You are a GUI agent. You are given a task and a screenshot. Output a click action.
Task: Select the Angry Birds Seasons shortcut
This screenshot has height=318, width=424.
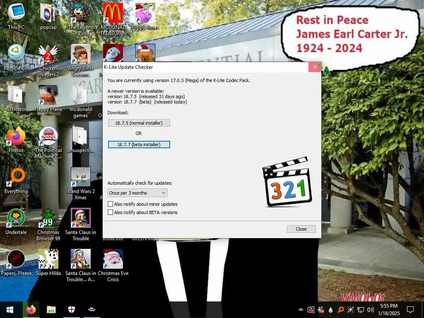(81, 60)
